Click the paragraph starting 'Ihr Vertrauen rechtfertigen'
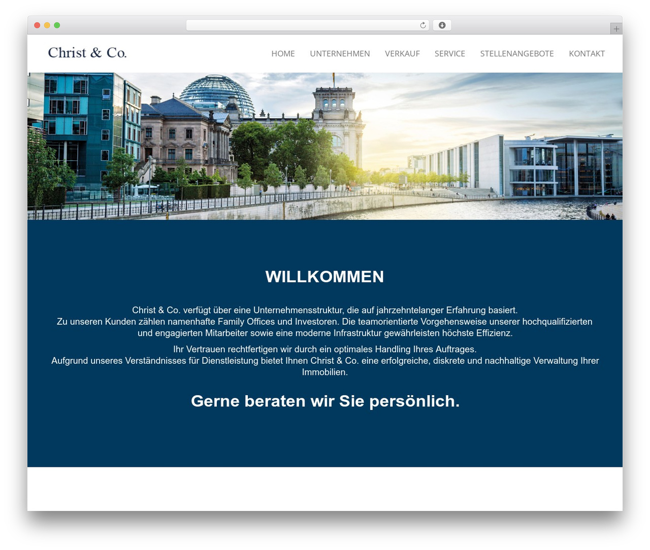 325,361
